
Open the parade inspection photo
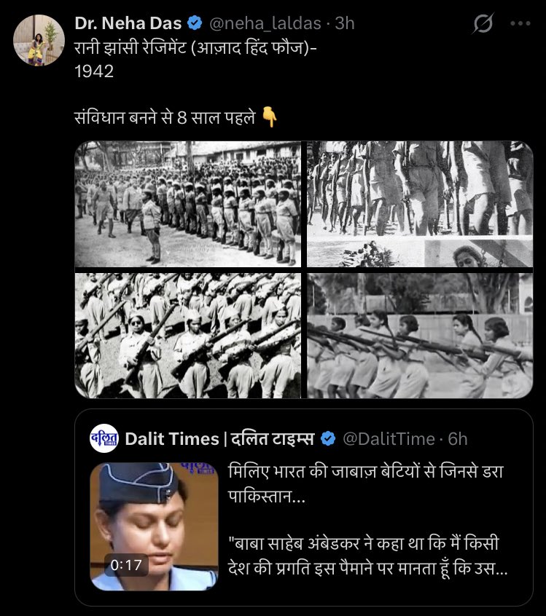(187, 204)
